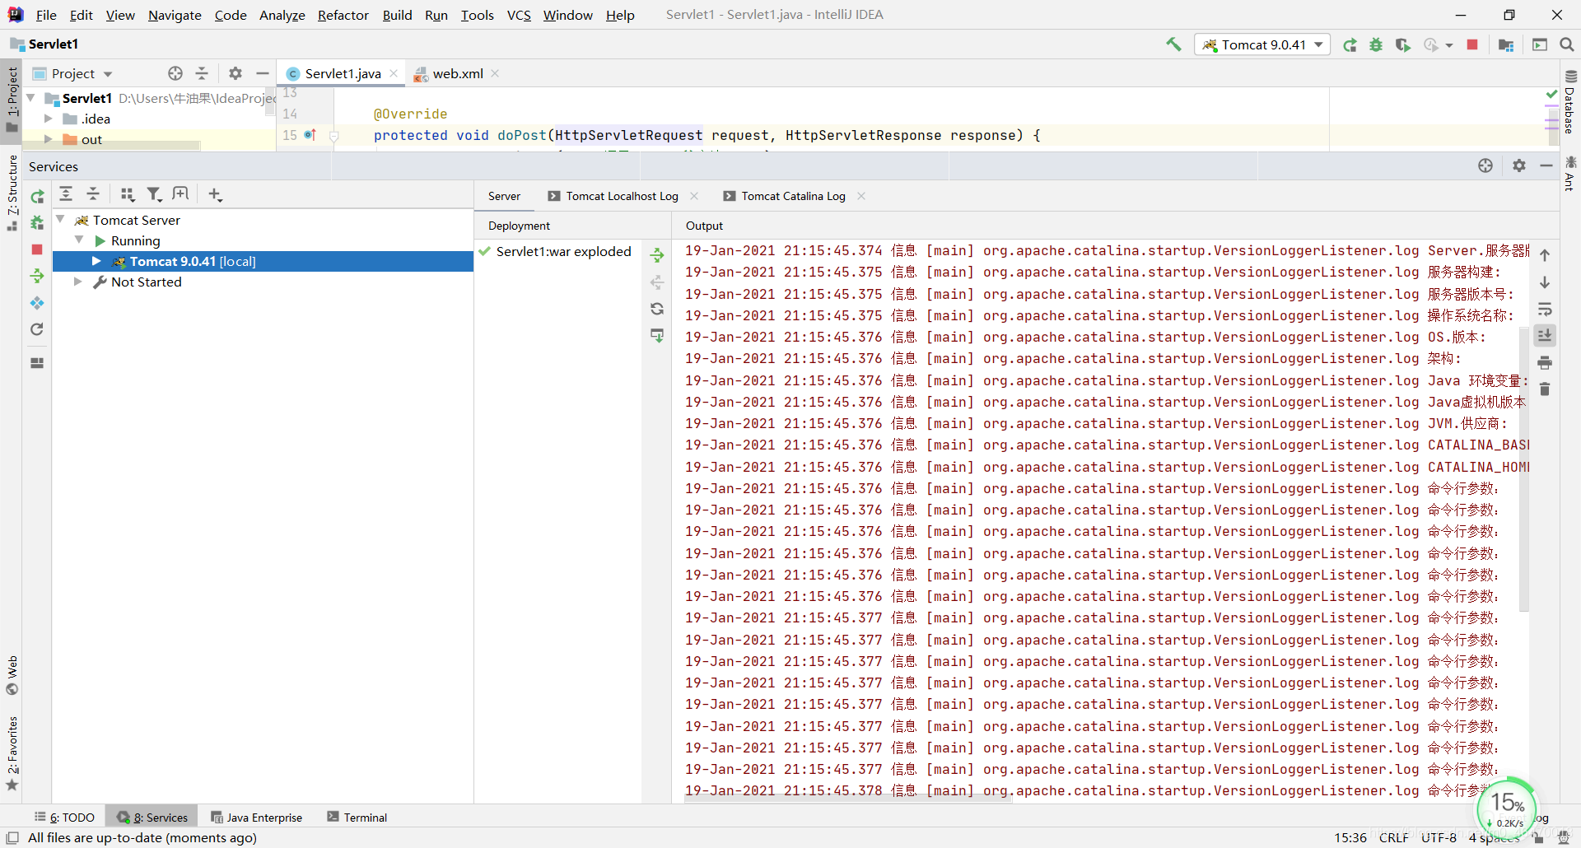Expand the out folder
Screen dimensions: 1581x848
(49, 139)
